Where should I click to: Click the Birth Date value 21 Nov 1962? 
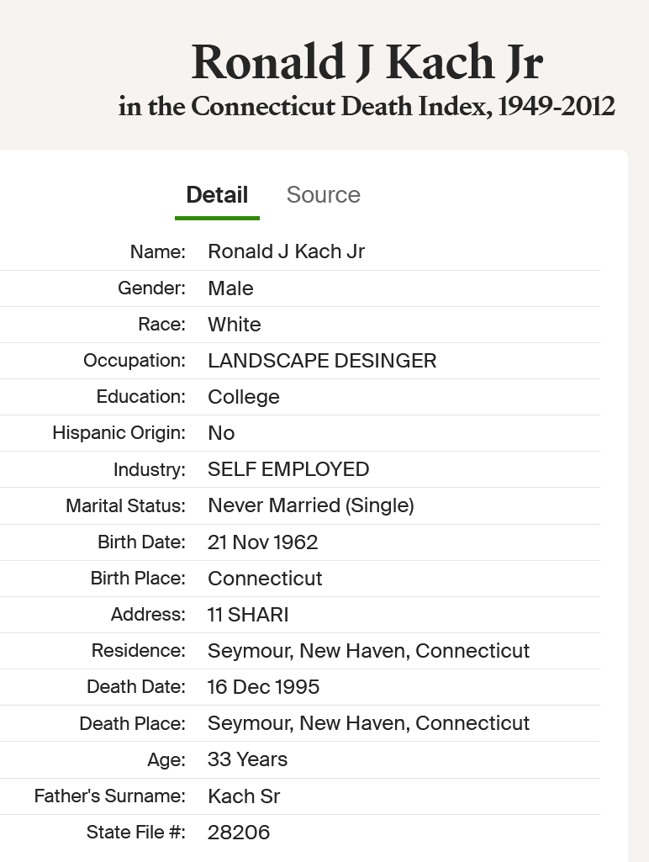tap(262, 542)
